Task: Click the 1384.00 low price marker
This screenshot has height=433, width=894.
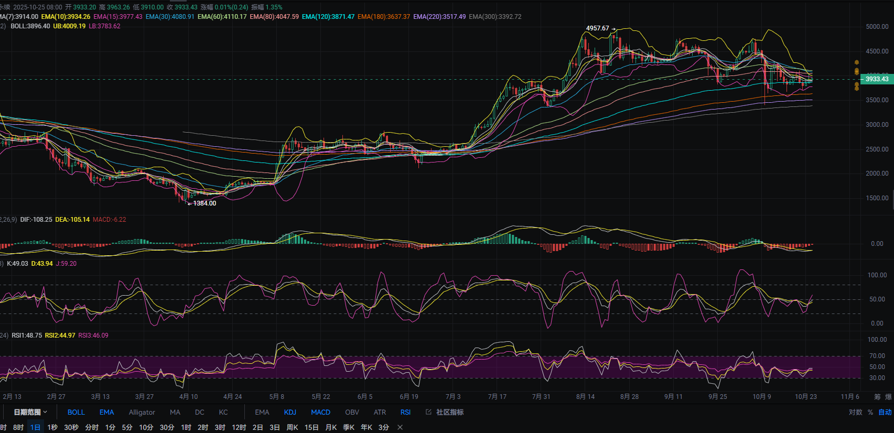Action: tap(204, 203)
